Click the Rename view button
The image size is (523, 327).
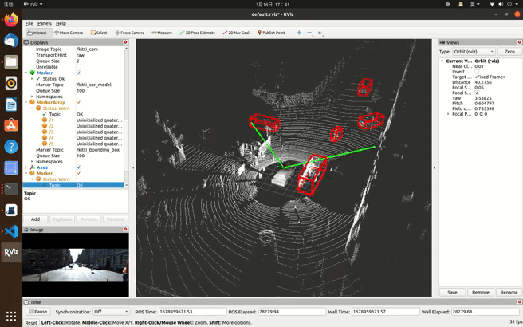pyautogui.click(x=509, y=292)
